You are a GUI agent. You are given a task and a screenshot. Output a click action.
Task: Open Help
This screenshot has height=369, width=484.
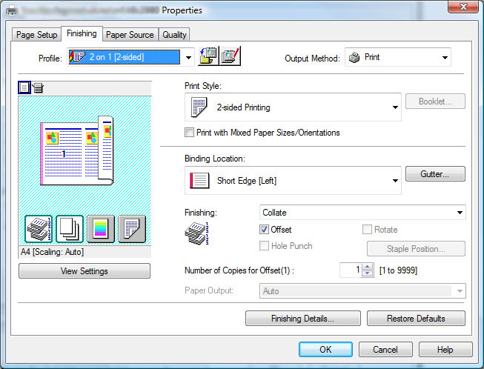coord(445,349)
